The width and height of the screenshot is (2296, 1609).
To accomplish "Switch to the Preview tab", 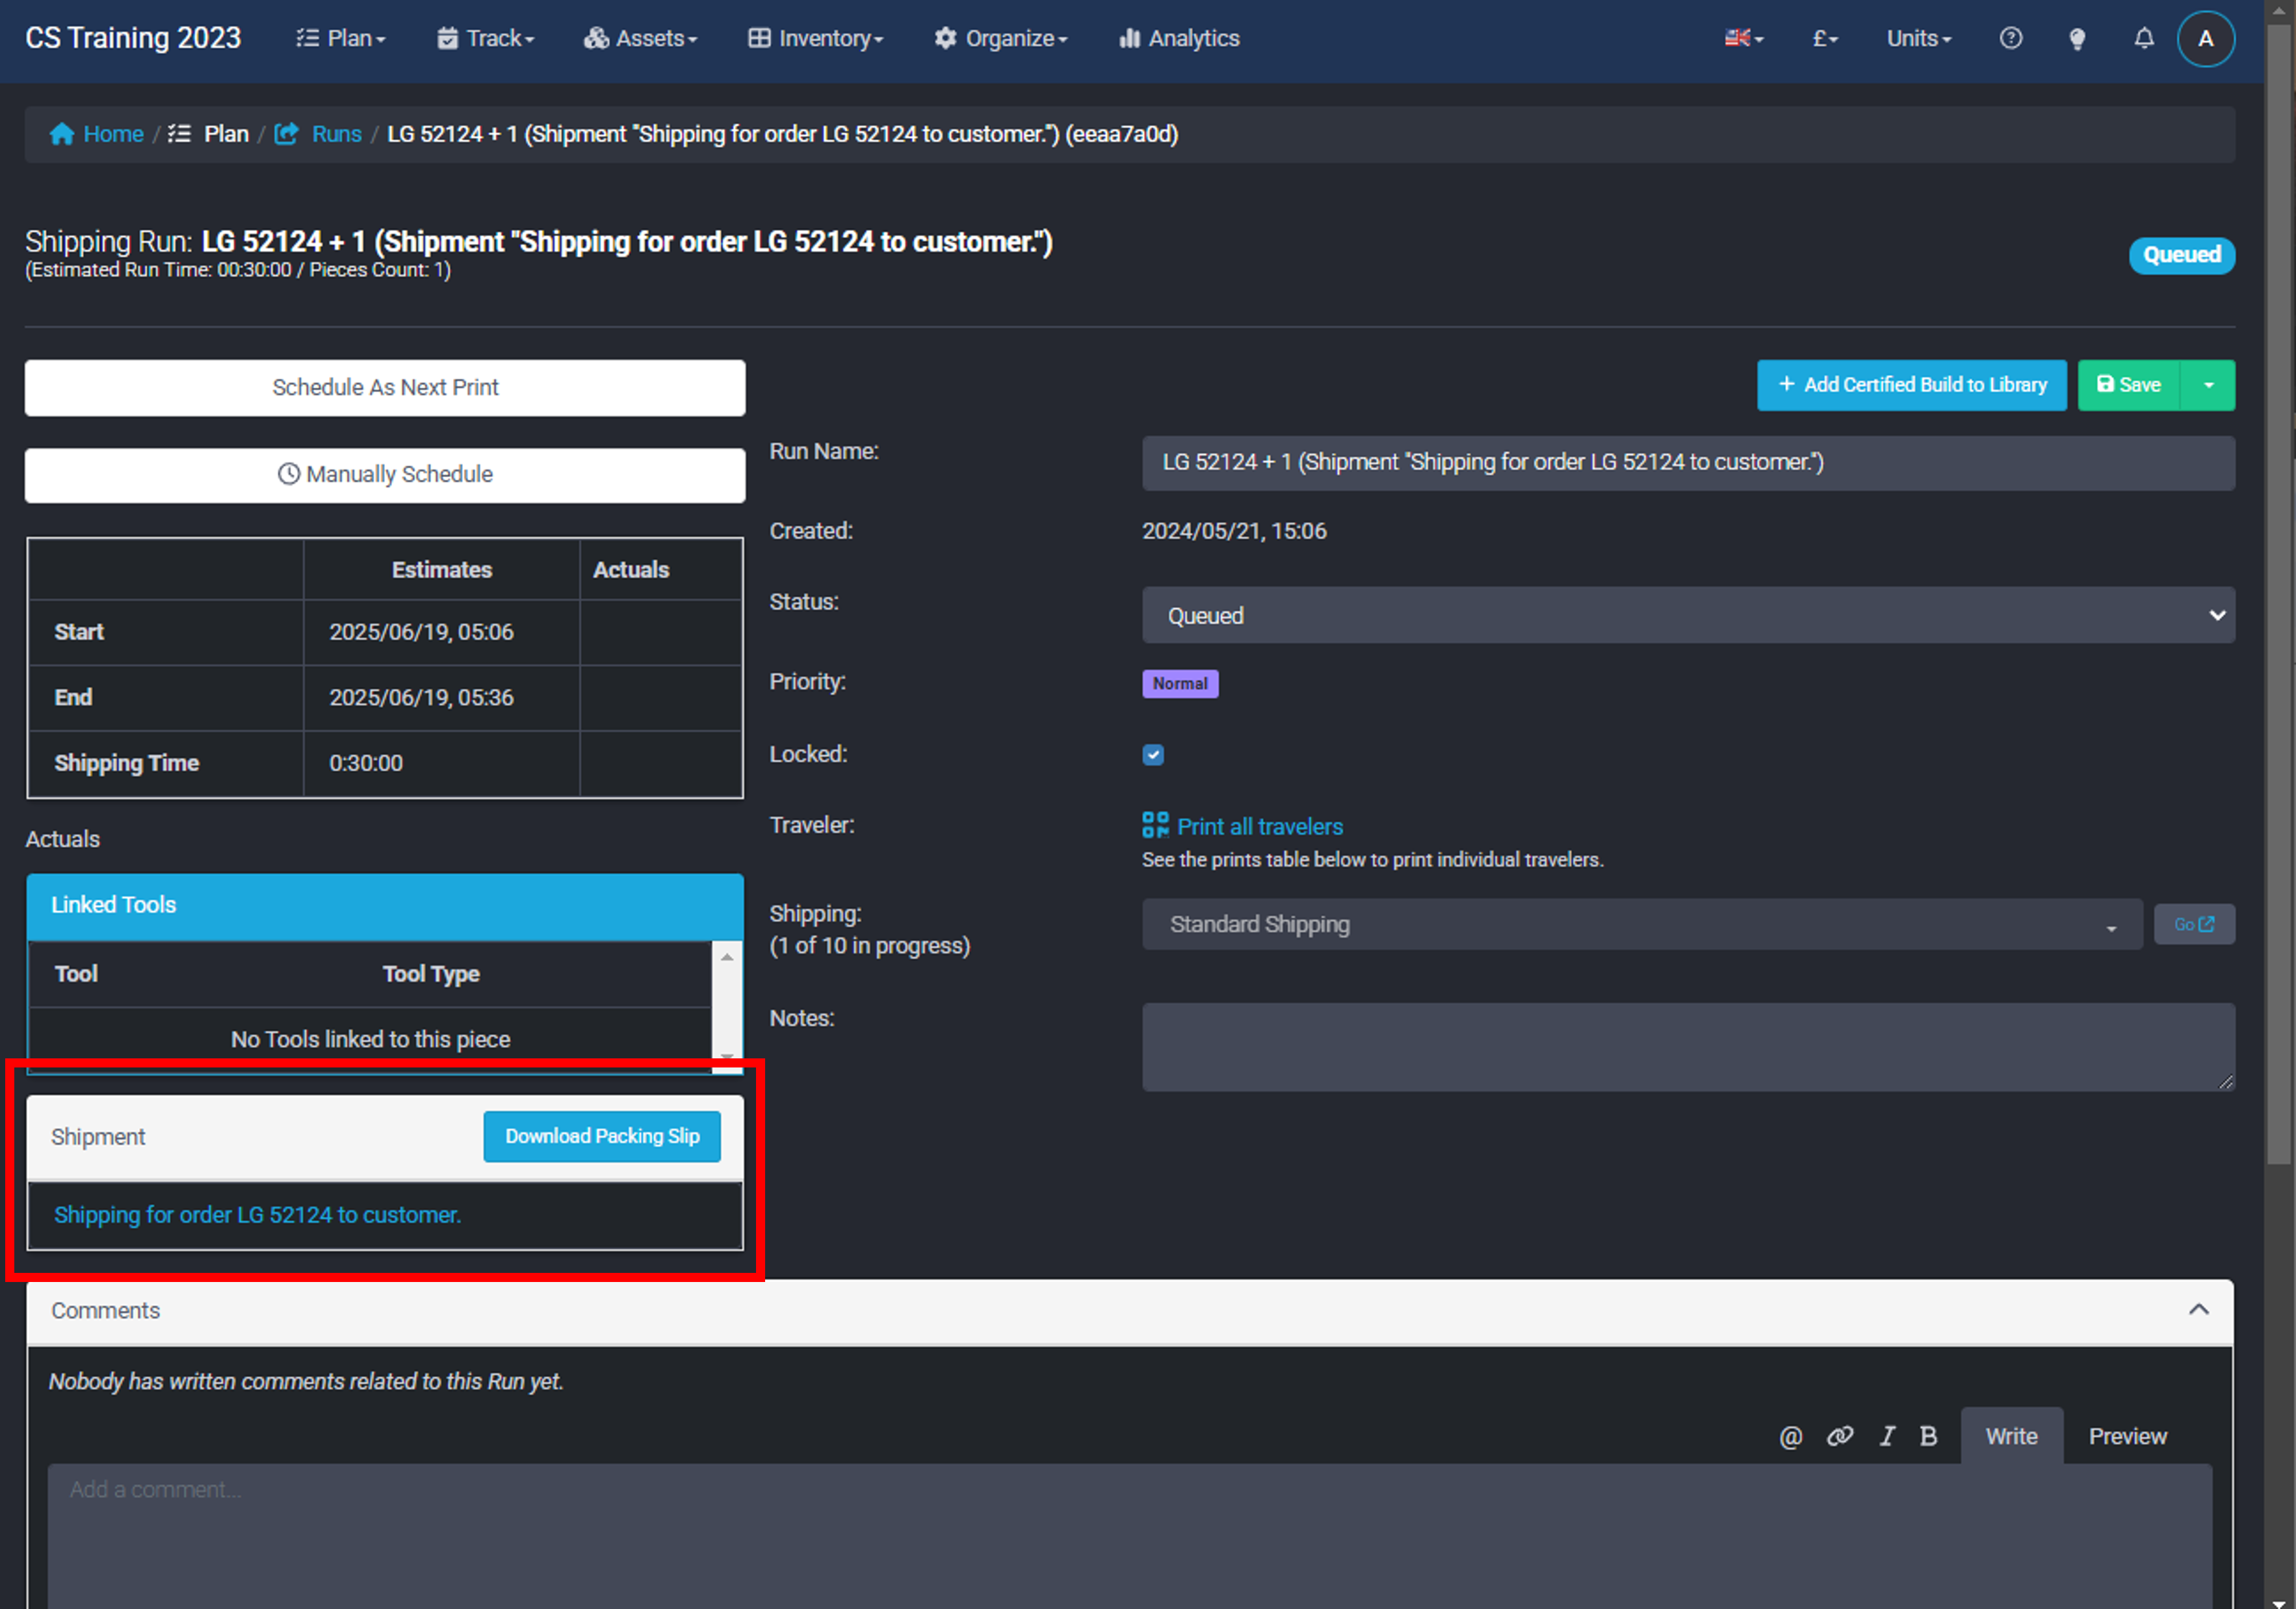I will pyautogui.click(x=2127, y=1436).
